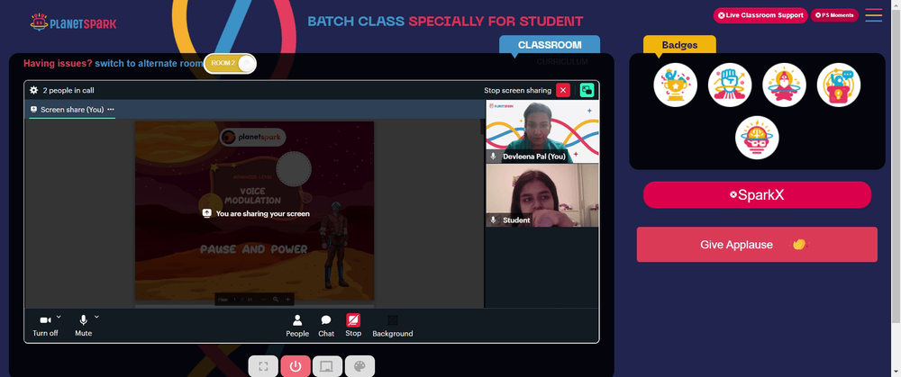Expand microphone options chevron
The image size is (901, 377).
coord(96,316)
